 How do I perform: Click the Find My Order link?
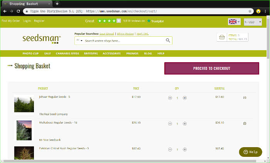[11, 21]
